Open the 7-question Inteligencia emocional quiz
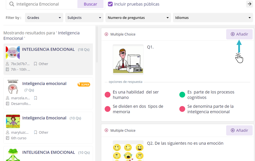This screenshot has height=161, width=255. (x=44, y=84)
